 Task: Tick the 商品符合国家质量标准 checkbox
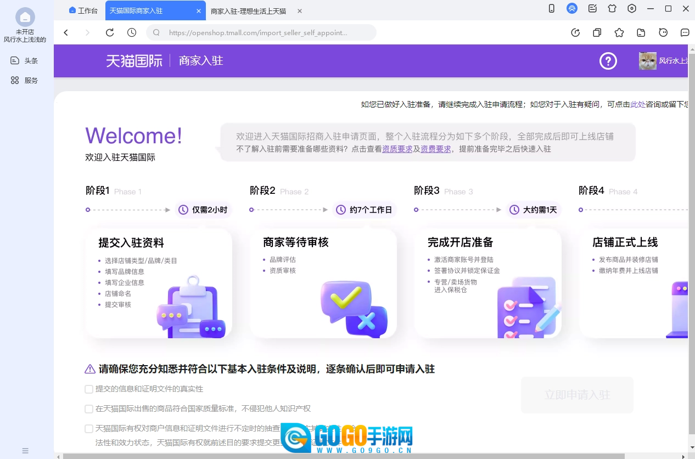point(89,409)
